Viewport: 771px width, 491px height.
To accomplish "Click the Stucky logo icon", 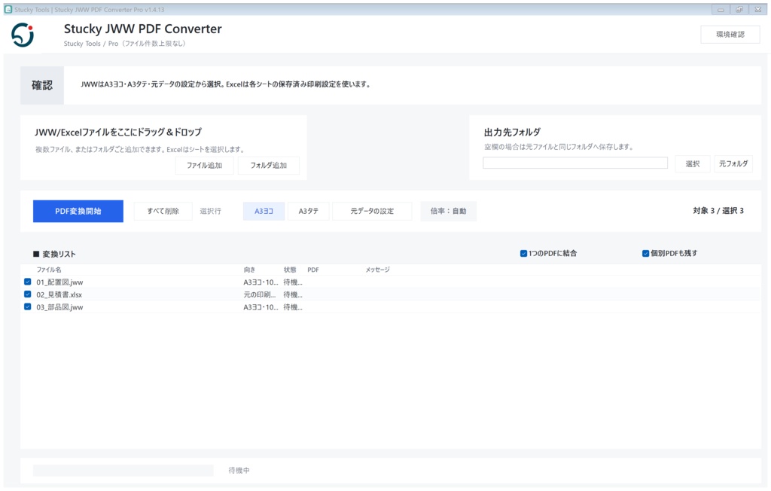I will point(23,35).
